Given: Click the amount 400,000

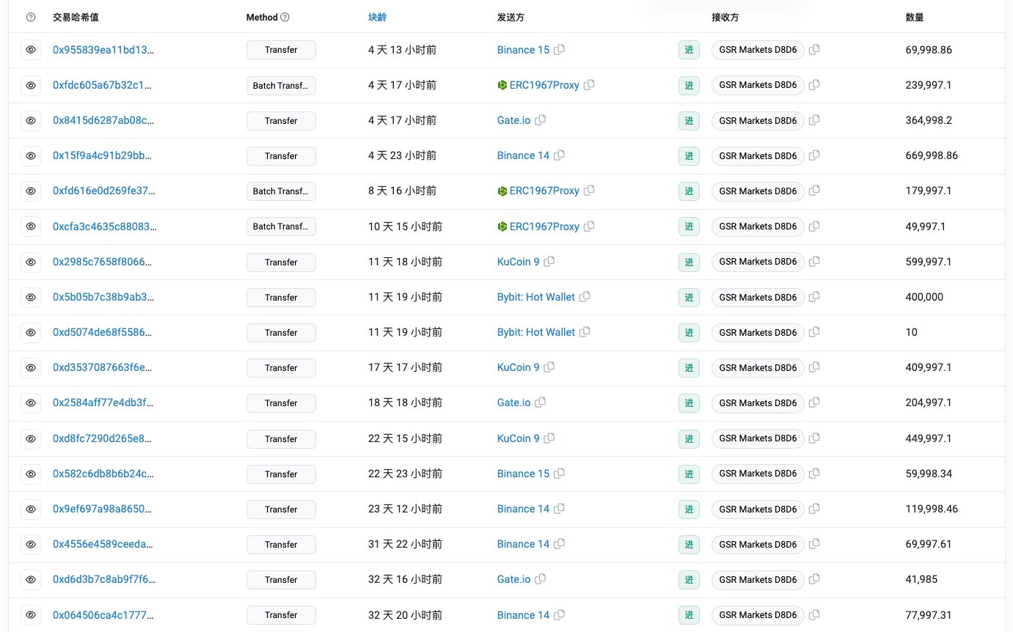Looking at the screenshot, I should point(924,297).
